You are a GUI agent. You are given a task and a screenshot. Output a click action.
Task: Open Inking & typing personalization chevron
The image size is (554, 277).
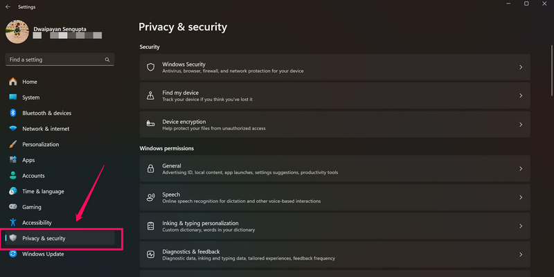coord(520,226)
